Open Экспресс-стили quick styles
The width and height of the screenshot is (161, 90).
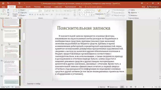107,13
